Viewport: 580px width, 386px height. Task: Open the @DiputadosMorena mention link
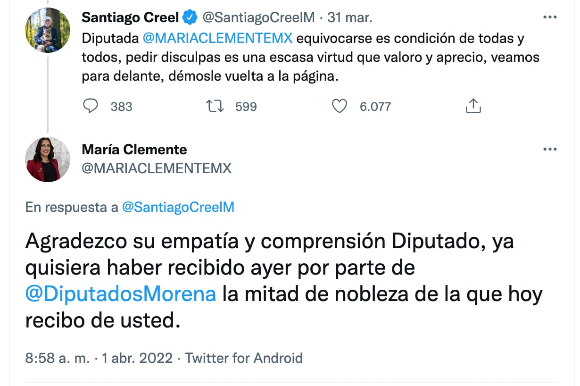[x=120, y=294]
